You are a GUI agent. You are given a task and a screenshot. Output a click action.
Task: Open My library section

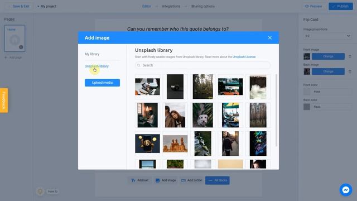(x=92, y=54)
